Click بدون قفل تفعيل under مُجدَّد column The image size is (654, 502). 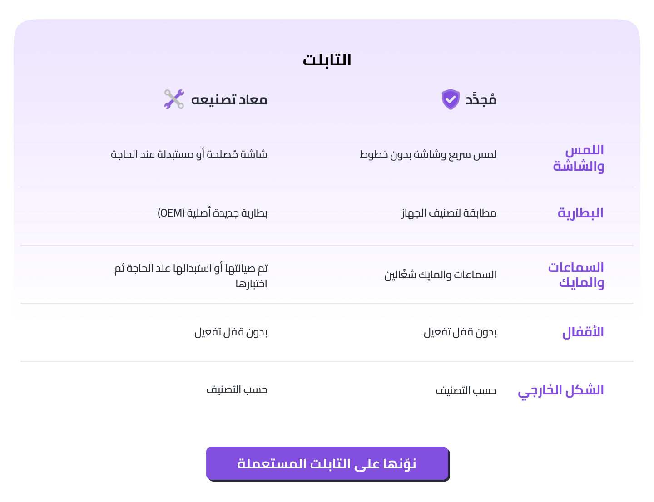pyautogui.click(x=460, y=332)
